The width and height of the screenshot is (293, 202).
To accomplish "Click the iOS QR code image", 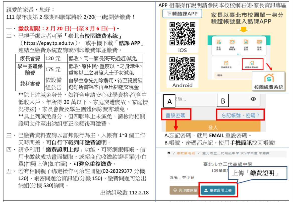I will pyautogui.click(x=182, y=34).
